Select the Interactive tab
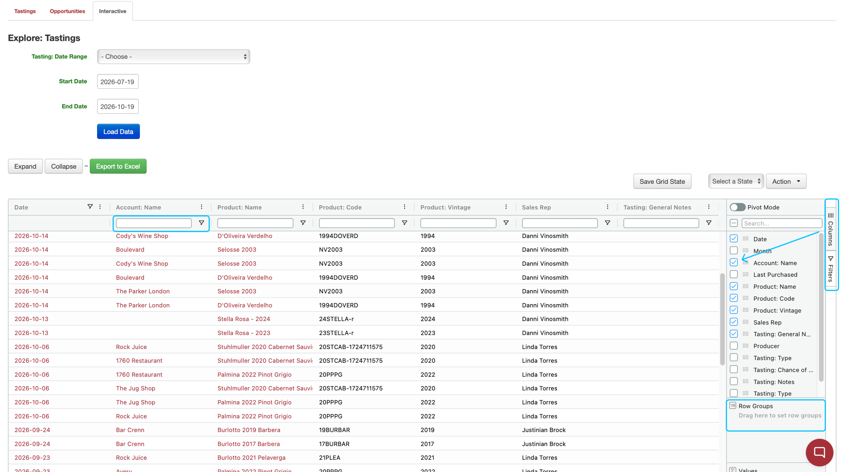Viewport: 841px width, 472px height. coord(113,11)
